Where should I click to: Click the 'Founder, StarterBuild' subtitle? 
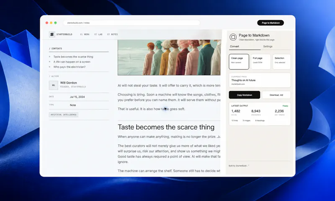tap(73, 87)
